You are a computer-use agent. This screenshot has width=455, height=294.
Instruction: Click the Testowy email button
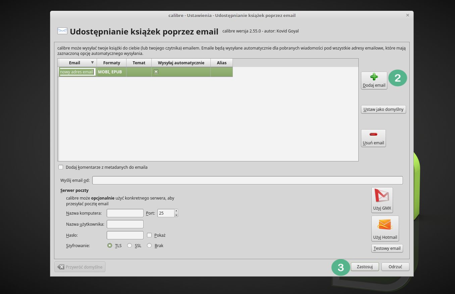click(x=387, y=248)
